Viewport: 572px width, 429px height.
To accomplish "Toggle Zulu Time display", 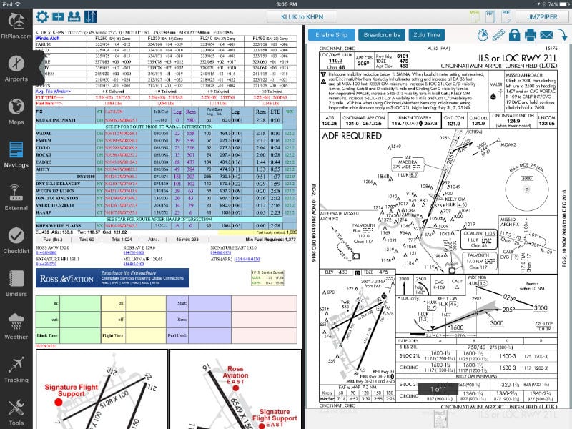I will tap(426, 34).
